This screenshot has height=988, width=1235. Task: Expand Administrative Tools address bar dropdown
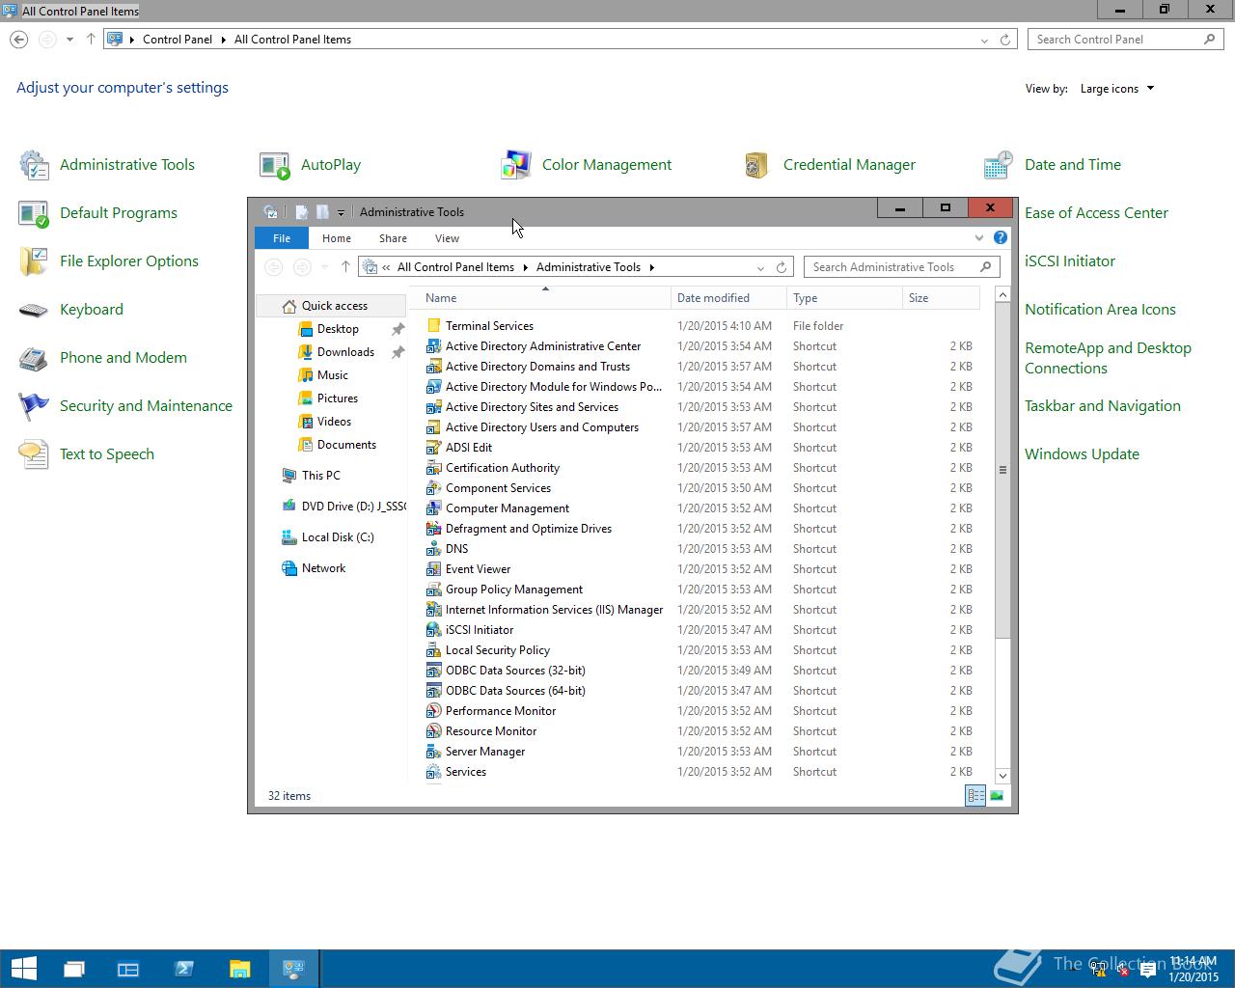760,267
